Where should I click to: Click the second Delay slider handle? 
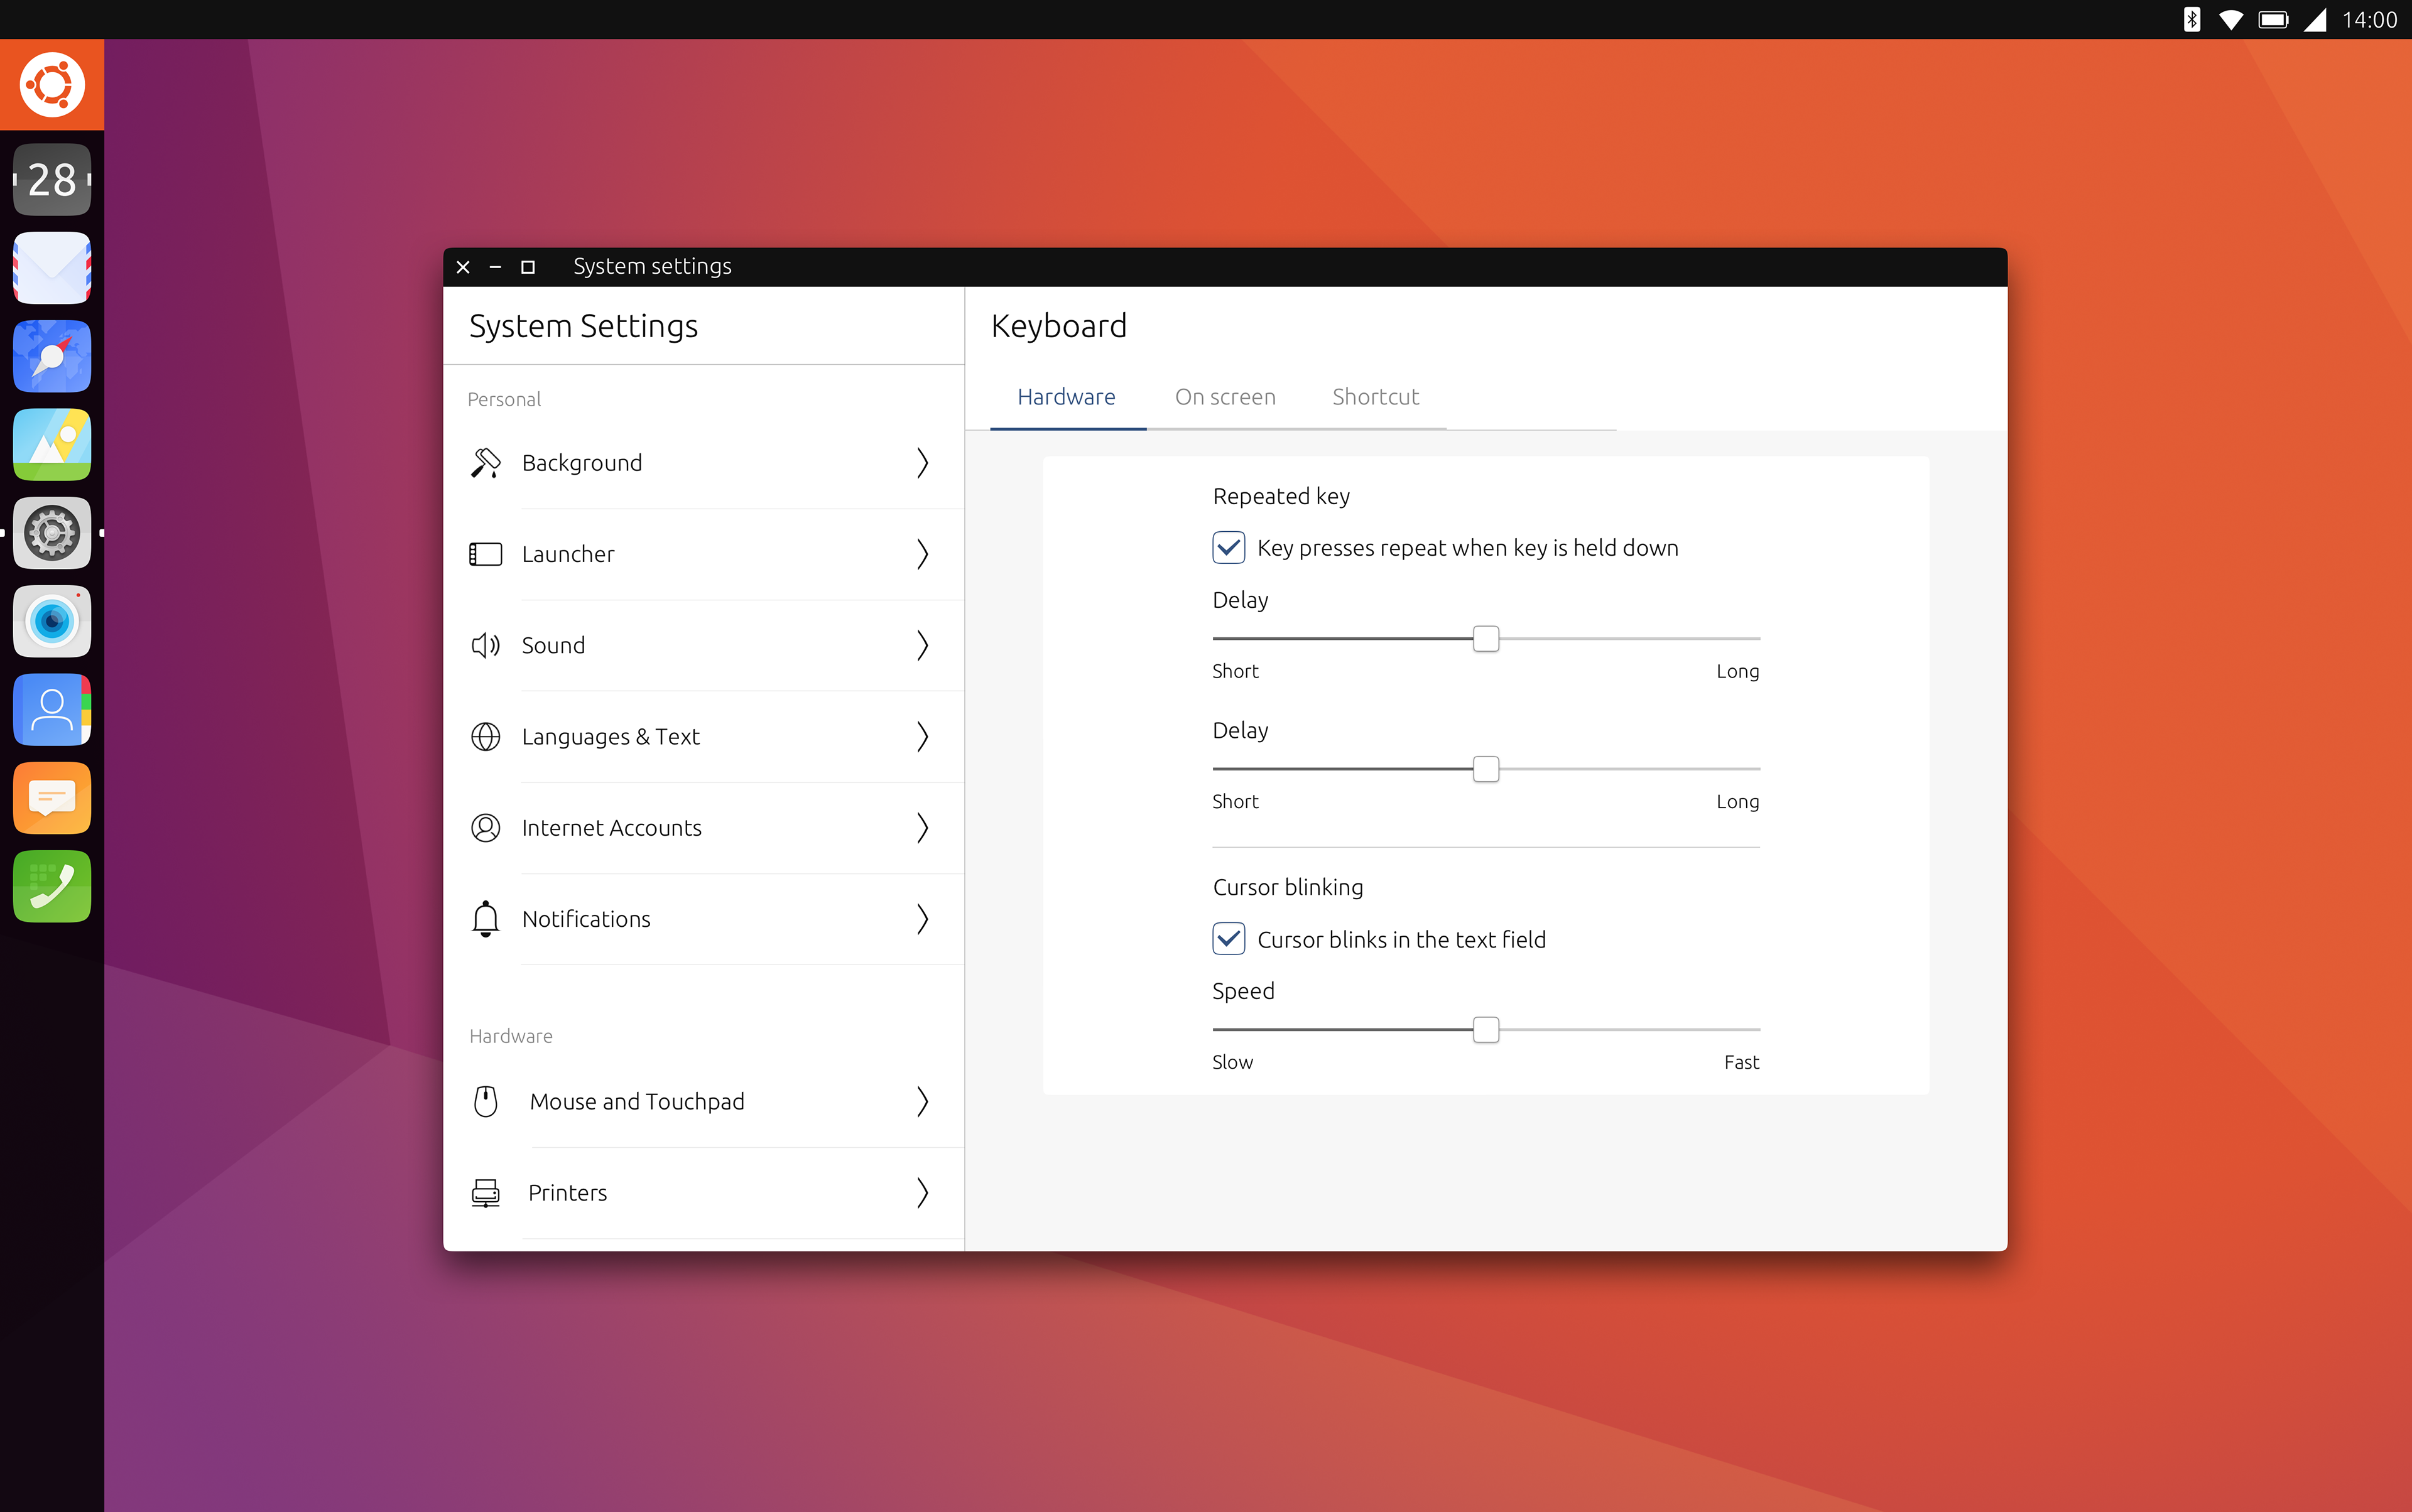(x=1486, y=769)
